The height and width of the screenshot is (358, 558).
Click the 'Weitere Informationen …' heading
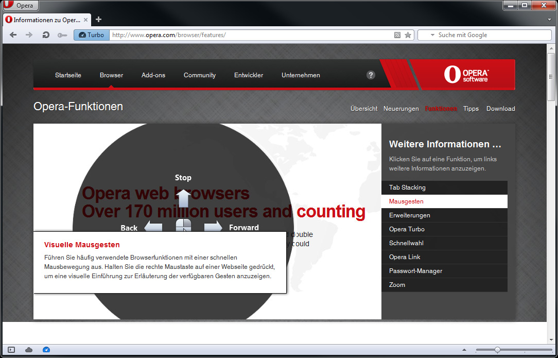tap(445, 144)
